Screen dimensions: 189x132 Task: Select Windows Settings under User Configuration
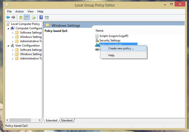coord(31,54)
